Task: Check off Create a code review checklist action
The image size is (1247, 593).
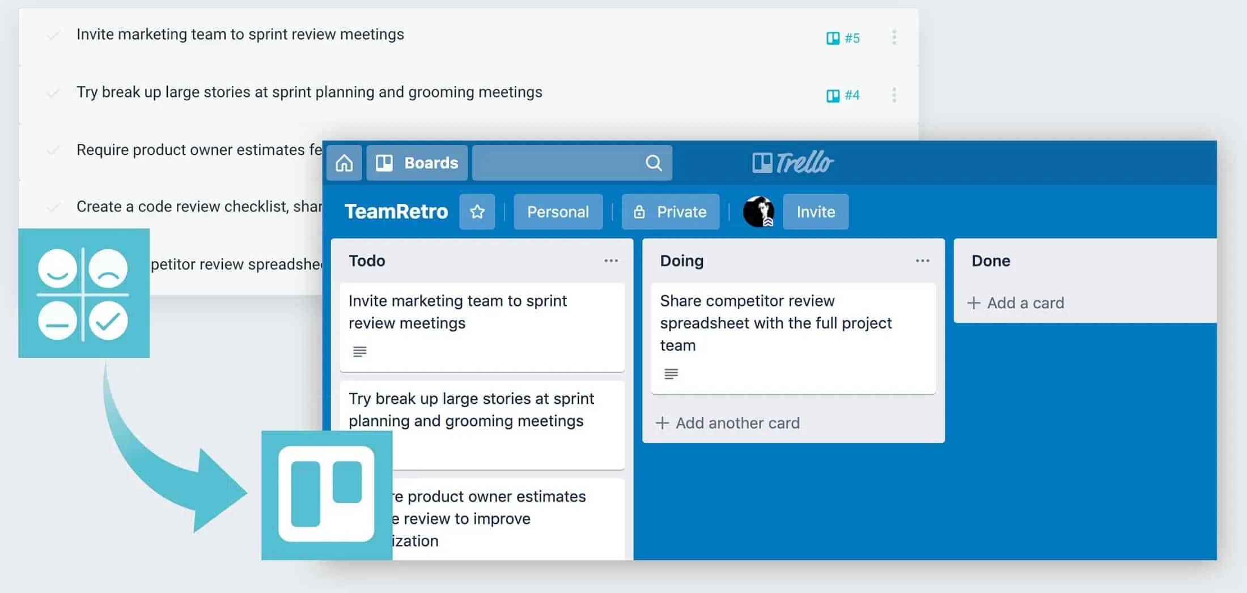Action: coord(53,207)
